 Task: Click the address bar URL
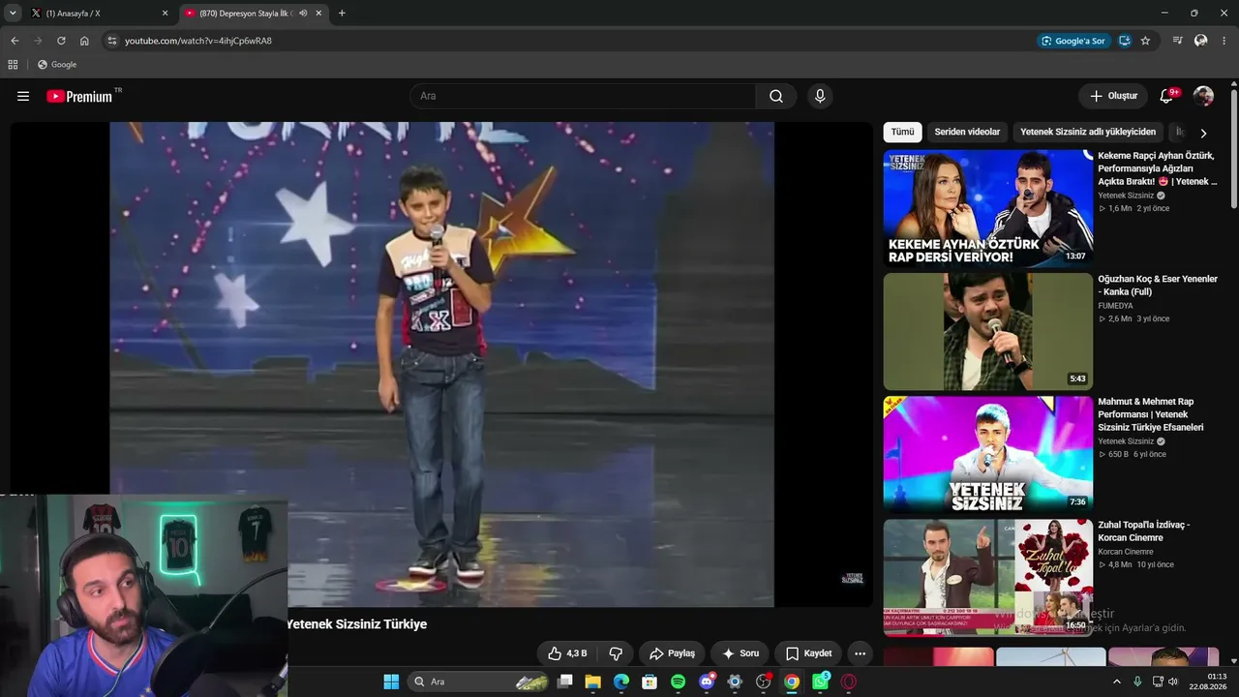[x=198, y=41]
